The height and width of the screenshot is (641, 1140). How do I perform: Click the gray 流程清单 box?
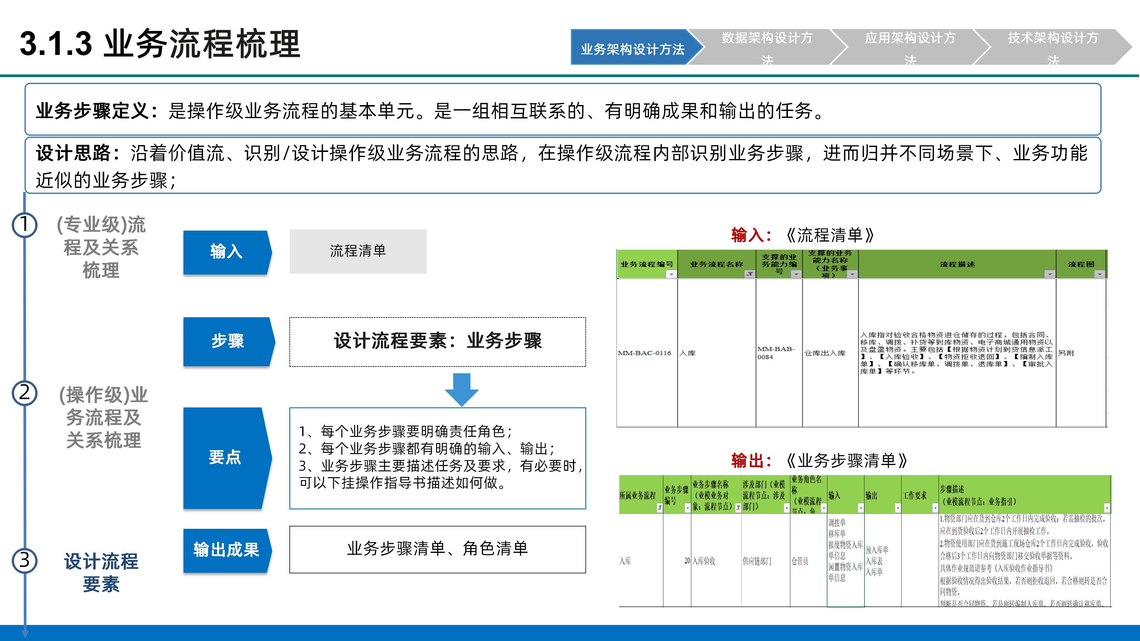pos(358,251)
